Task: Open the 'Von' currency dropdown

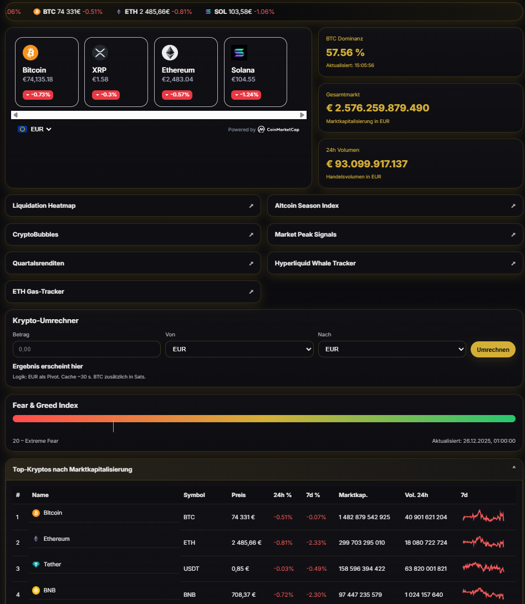Action: (x=239, y=350)
